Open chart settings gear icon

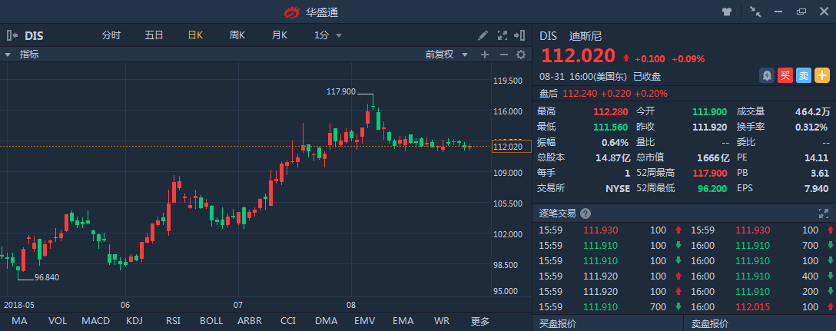pos(521,55)
